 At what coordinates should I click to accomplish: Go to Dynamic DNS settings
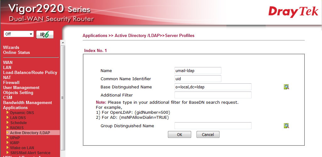click(x=22, y=113)
